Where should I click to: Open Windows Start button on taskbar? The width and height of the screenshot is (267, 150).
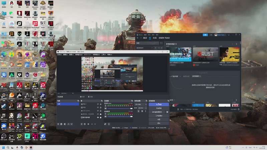tap(3, 147)
